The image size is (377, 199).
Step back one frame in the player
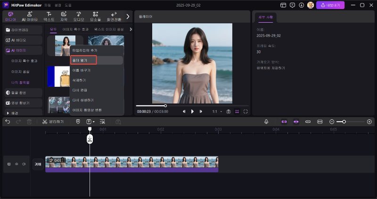click(x=184, y=111)
